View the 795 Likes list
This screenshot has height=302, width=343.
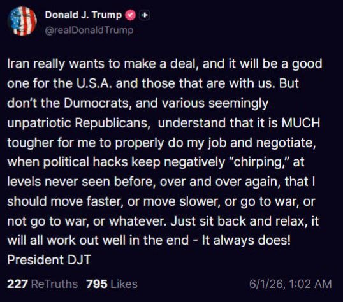click(x=112, y=284)
